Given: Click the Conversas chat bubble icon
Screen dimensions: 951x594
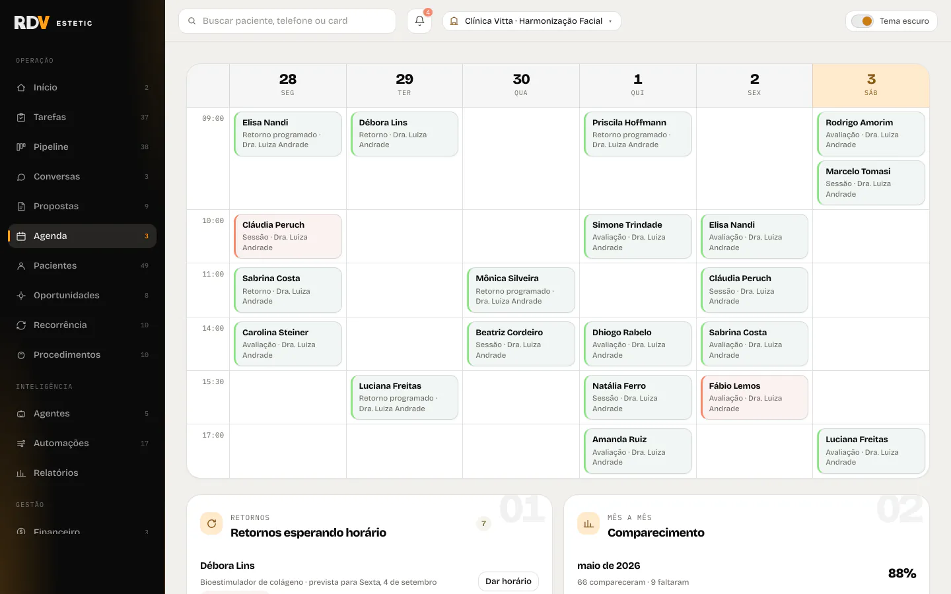Looking at the screenshot, I should 21,177.
